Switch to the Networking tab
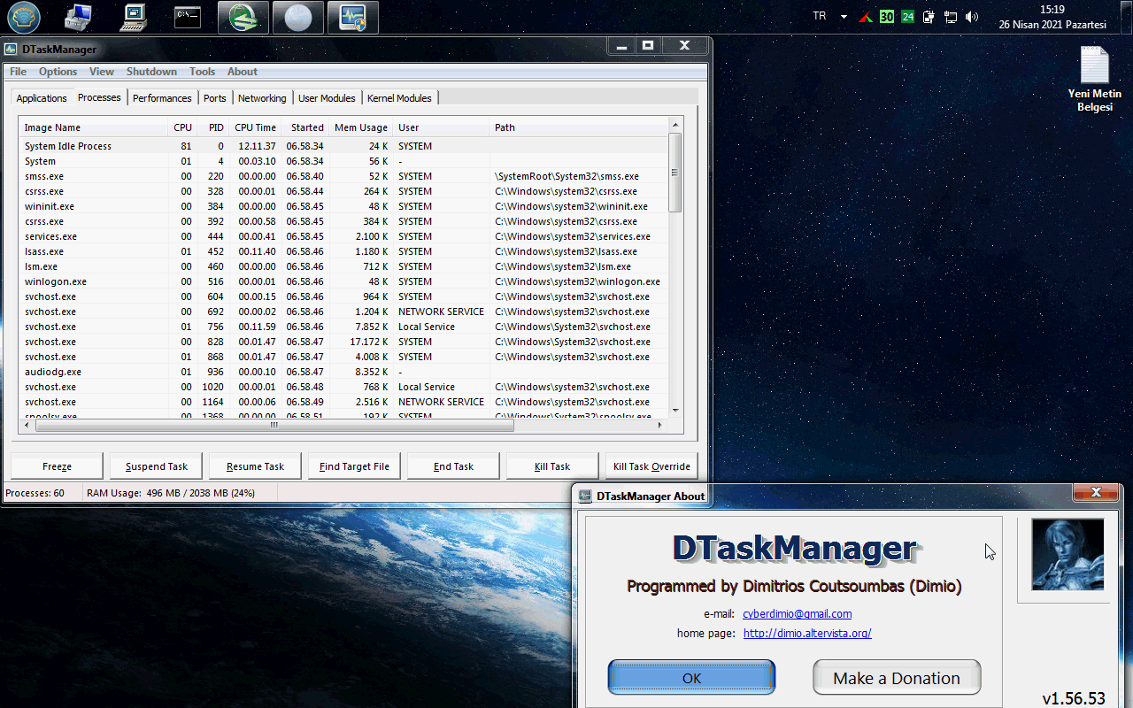 tap(262, 98)
